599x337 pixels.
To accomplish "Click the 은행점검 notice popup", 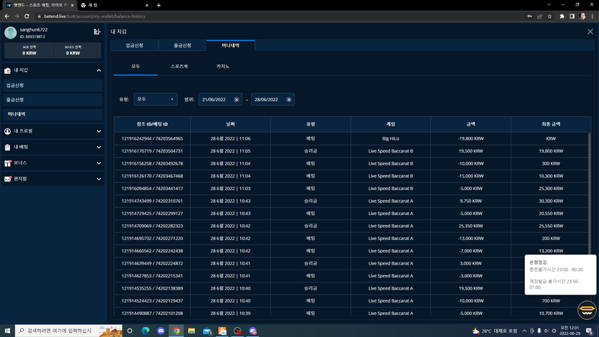I will click(x=560, y=275).
